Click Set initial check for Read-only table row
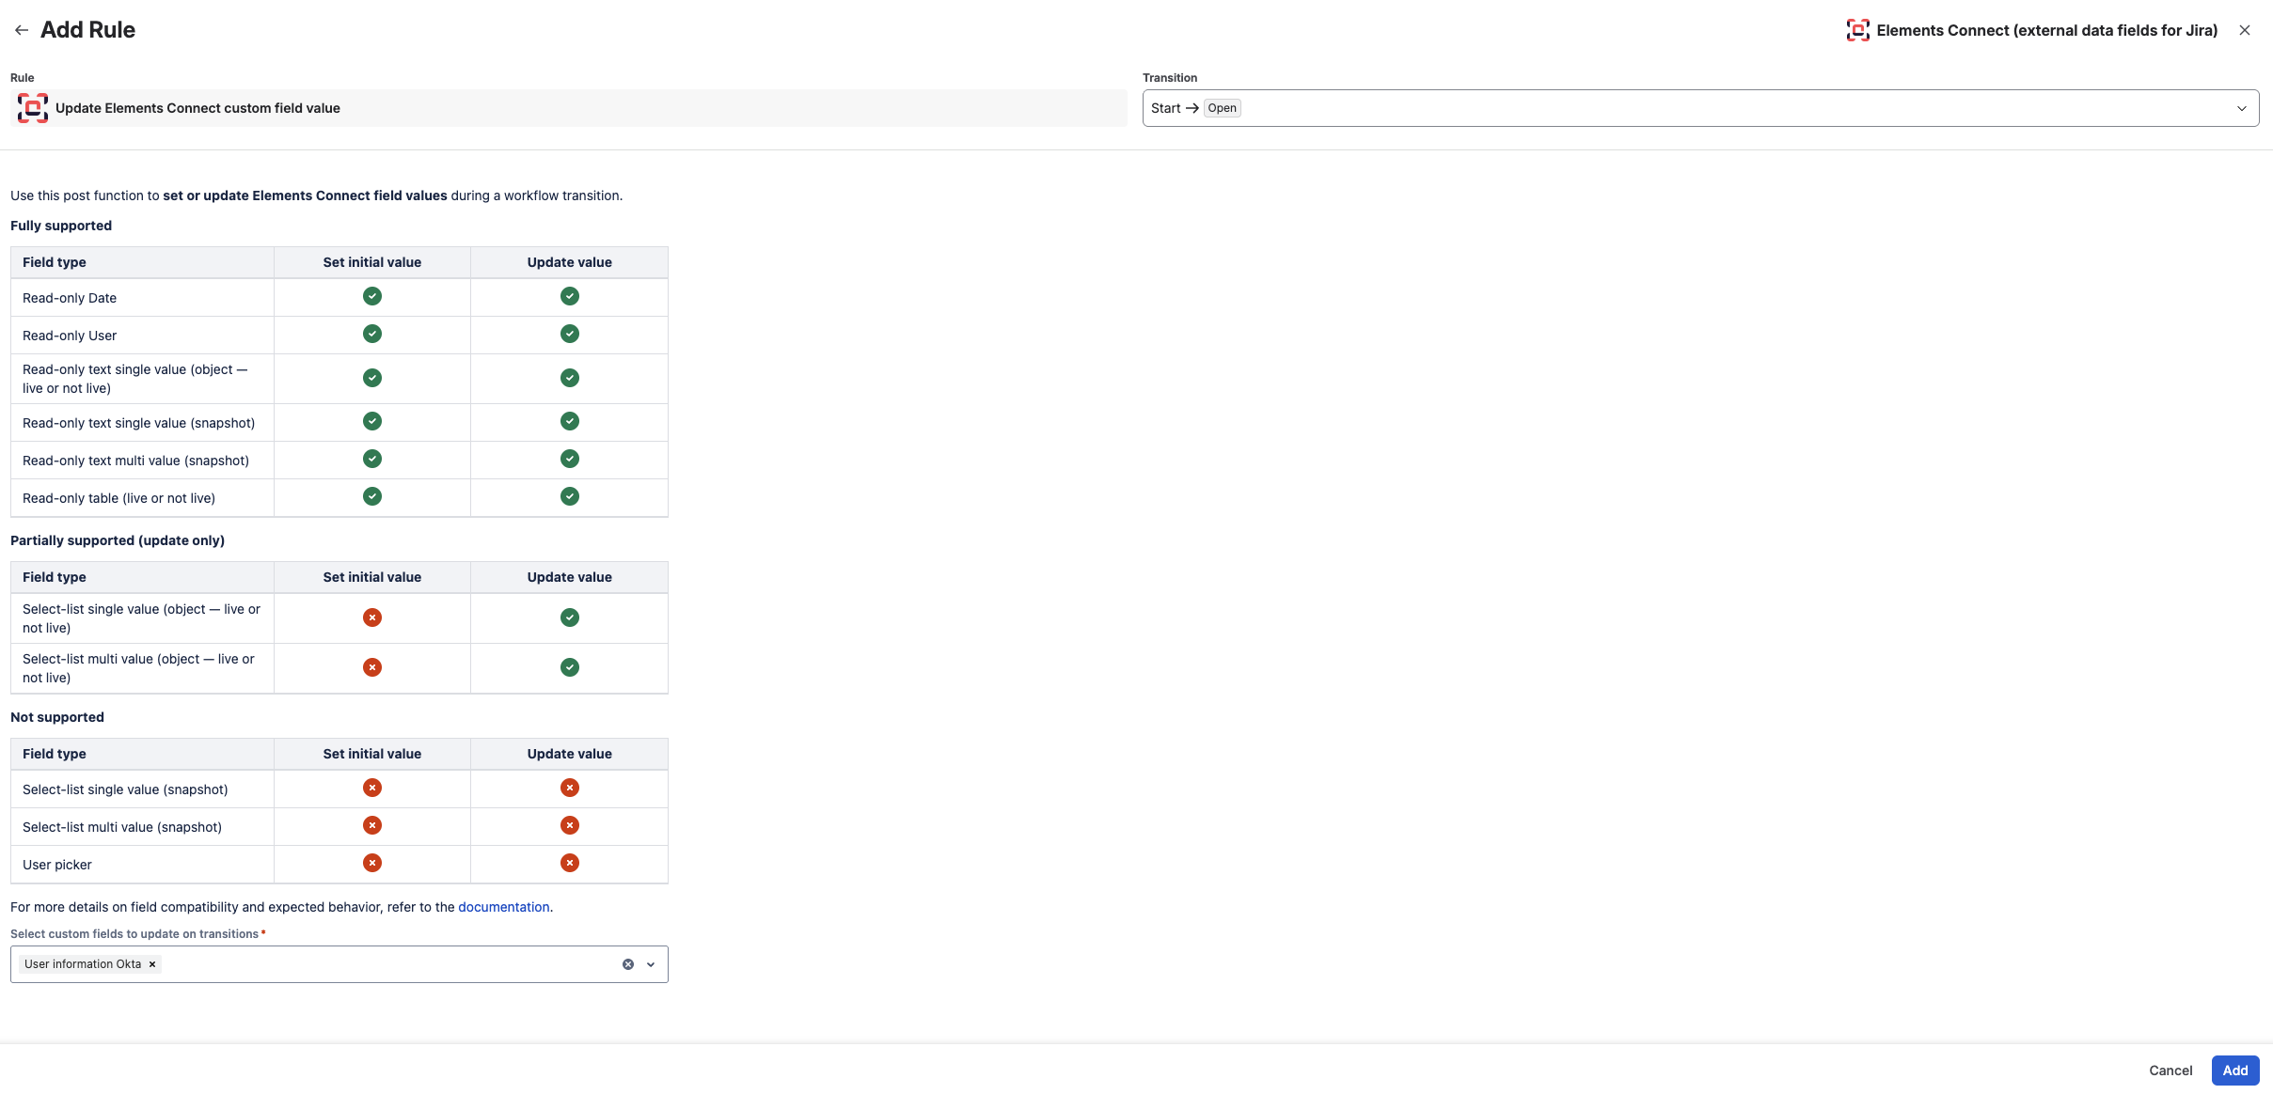This screenshot has height=1094, width=2273. click(x=372, y=496)
